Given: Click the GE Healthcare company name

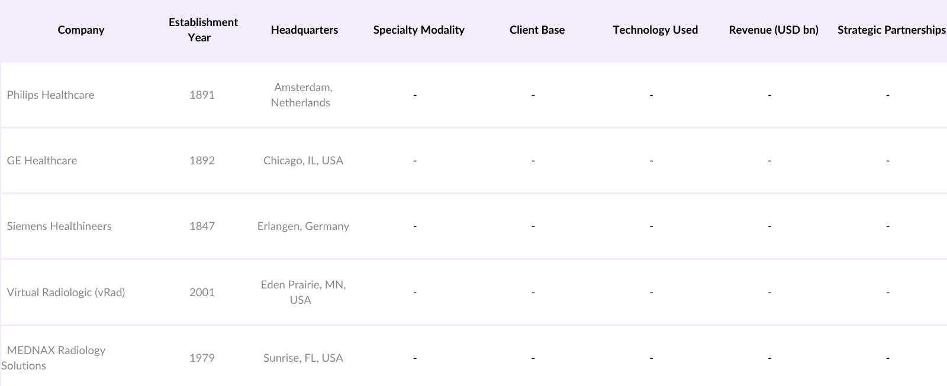Looking at the screenshot, I should (42, 161).
